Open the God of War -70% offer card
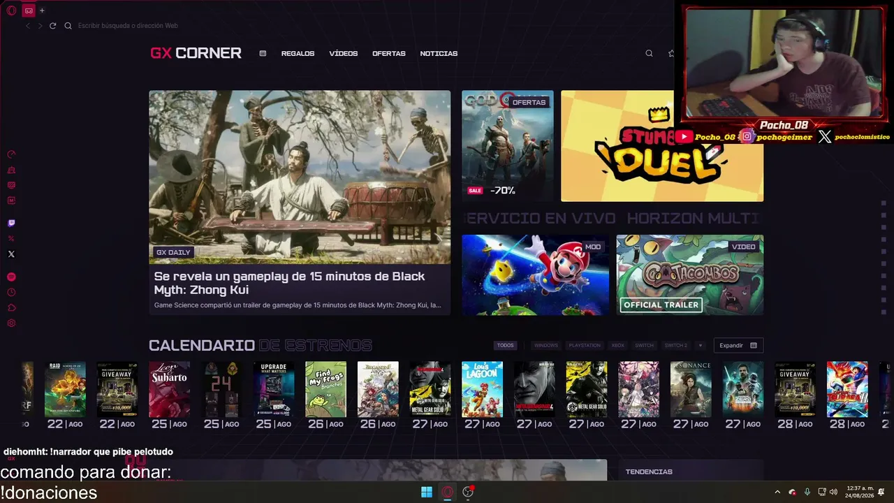This screenshot has width=894, height=503. tap(508, 146)
